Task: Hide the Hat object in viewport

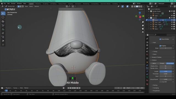Action: [172, 27]
